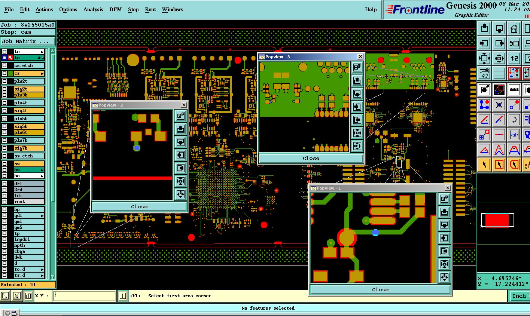530x316 pixels.
Task: Click the red rectangle overview thumbnail
Action: pos(497,220)
